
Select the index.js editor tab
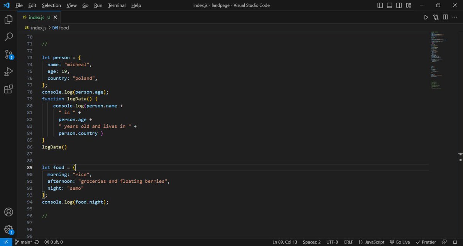(39, 17)
